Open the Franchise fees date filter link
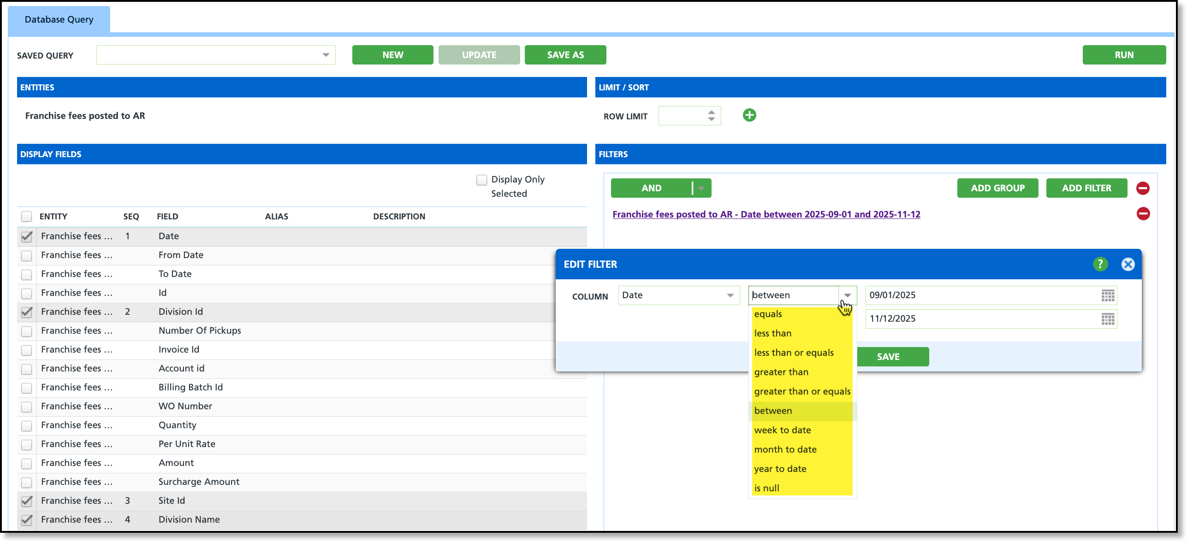The width and height of the screenshot is (1187, 542). tap(766, 214)
